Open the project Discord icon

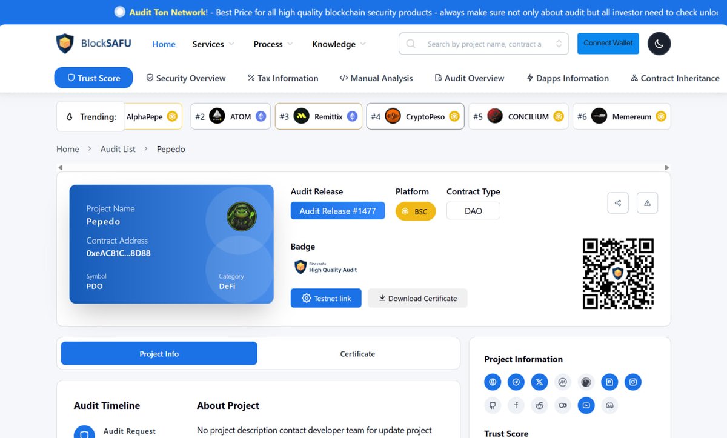point(609,405)
